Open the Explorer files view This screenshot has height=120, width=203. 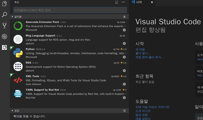tap(5, 4)
